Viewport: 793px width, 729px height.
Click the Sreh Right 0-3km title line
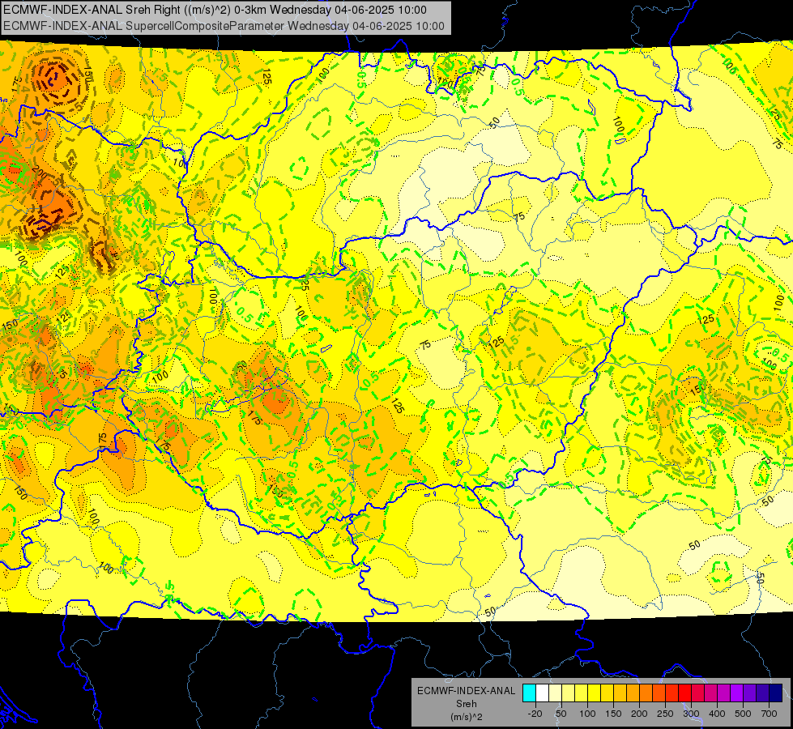pyautogui.click(x=215, y=10)
